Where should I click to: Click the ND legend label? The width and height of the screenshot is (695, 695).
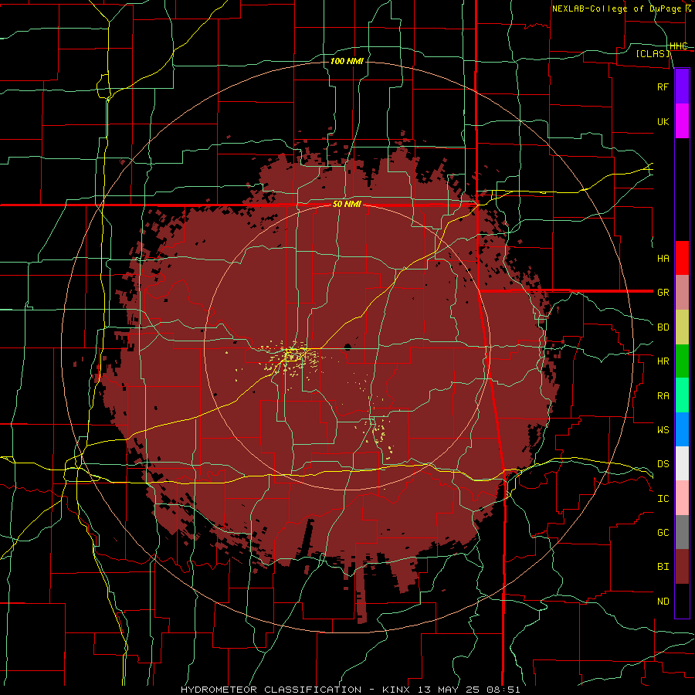[x=663, y=601]
